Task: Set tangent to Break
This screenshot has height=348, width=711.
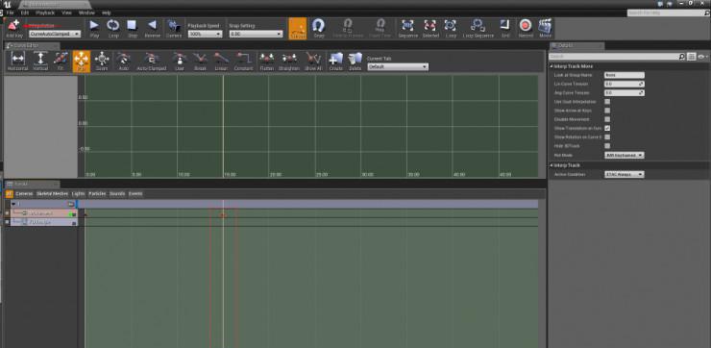Action: click(200, 59)
